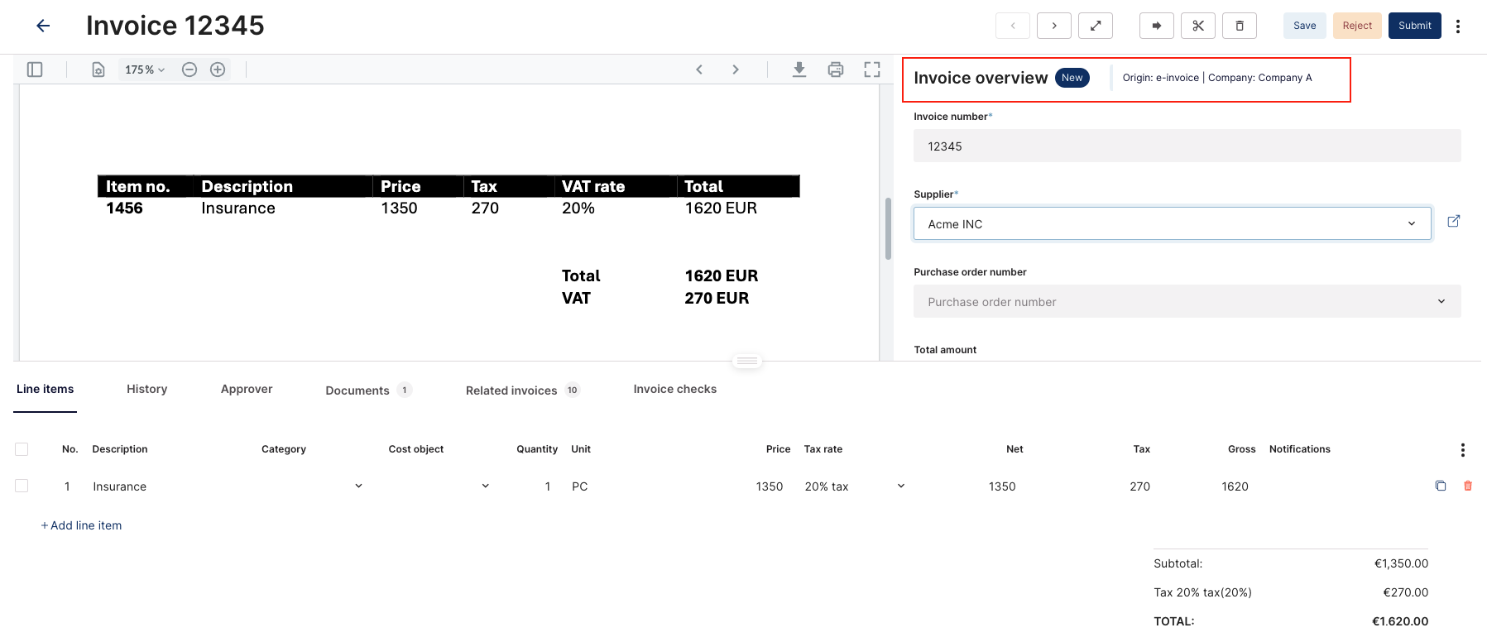Viewport: 1487px width, 642px height.
Task: Select all line items header checkbox
Action: click(22, 448)
